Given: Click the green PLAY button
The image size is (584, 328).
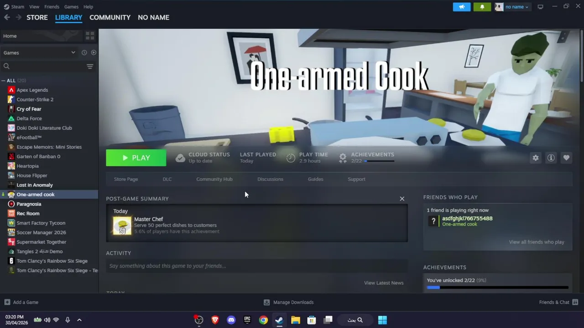Looking at the screenshot, I should tap(136, 158).
